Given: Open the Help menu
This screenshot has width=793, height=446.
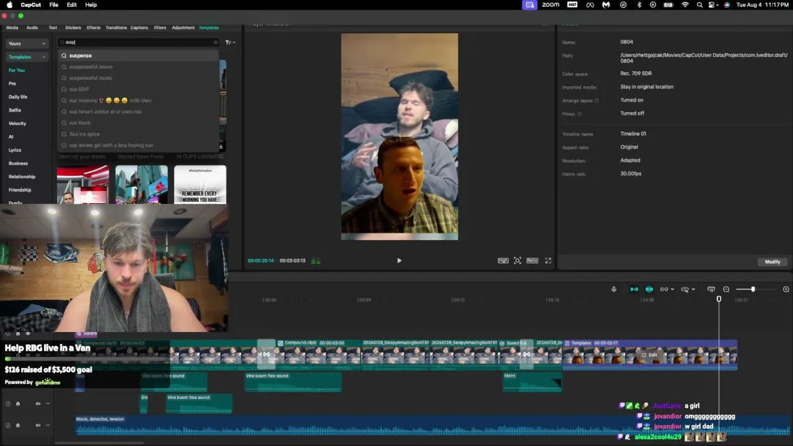Looking at the screenshot, I should coord(91,5).
